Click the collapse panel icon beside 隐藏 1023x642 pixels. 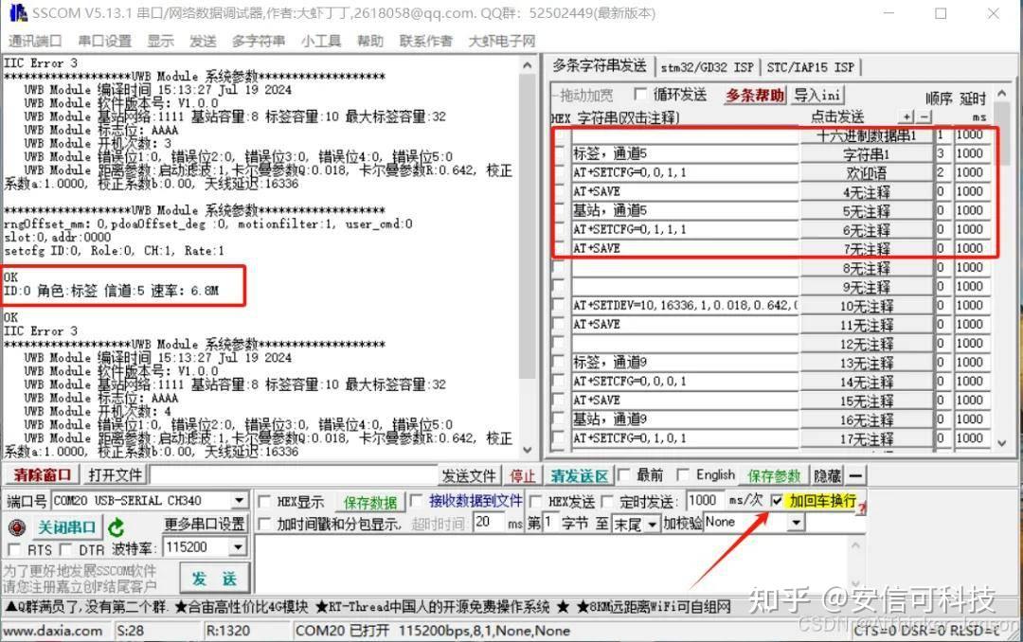click(x=853, y=475)
